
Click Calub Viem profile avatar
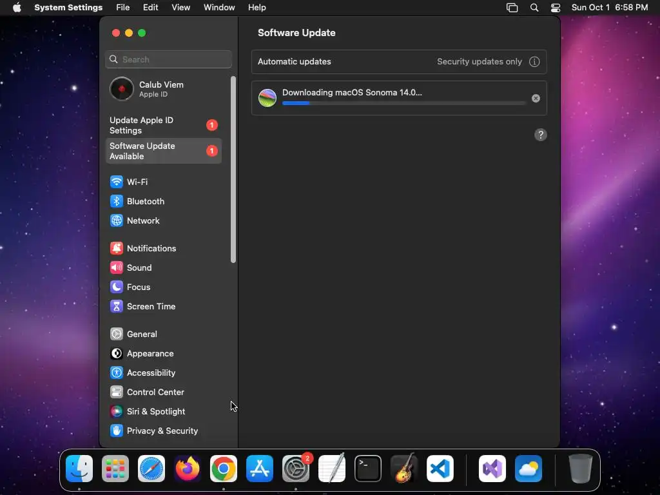pos(122,89)
